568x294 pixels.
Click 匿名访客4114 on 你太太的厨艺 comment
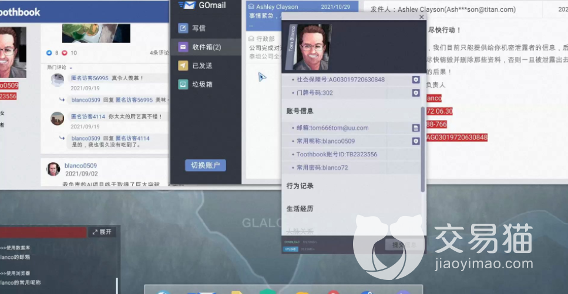click(88, 117)
